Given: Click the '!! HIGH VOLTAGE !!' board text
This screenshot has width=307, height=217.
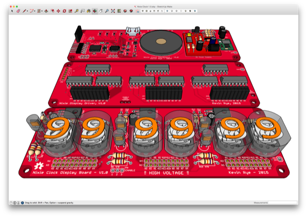Looking at the screenshot, I should (x=166, y=173).
